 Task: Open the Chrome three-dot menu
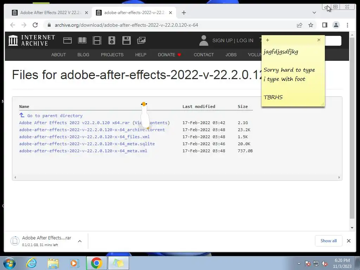(347, 25)
